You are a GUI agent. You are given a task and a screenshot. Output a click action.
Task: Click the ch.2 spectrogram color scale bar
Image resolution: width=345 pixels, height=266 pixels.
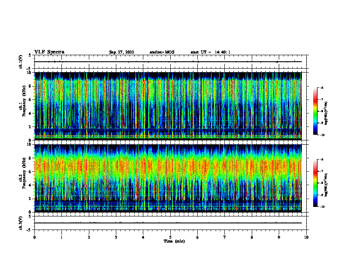tap(315, 183)
